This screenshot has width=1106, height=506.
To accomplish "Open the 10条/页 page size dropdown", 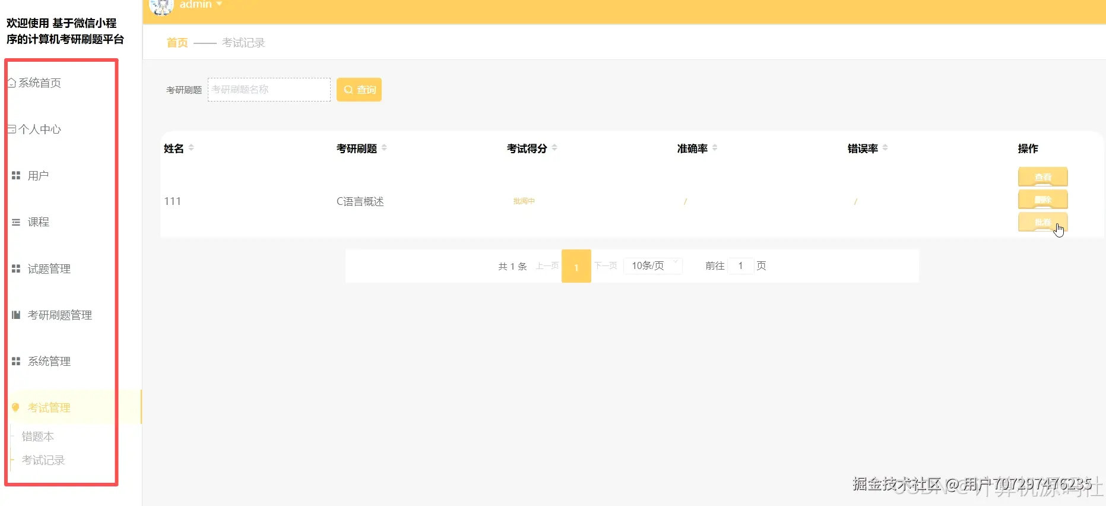I will click(653, 265).
